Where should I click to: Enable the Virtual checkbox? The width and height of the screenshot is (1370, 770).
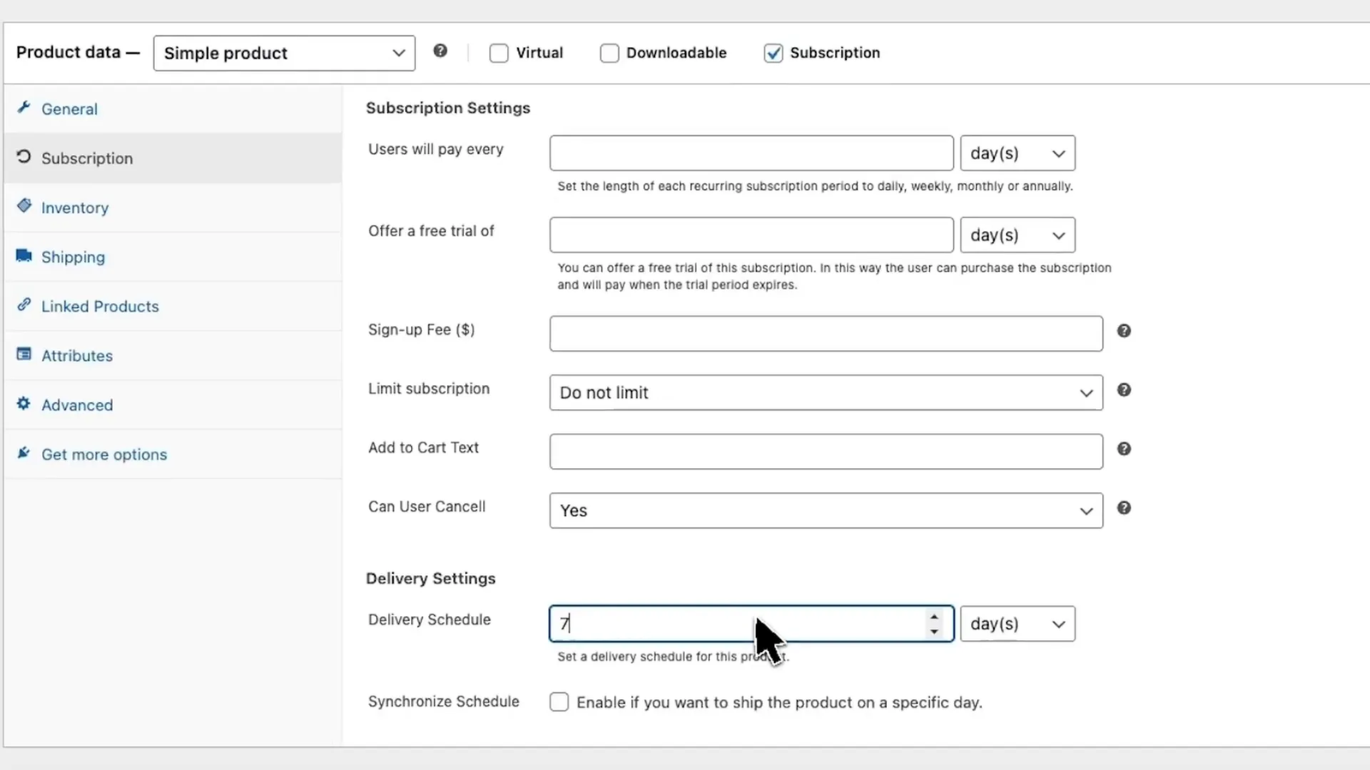498,53
